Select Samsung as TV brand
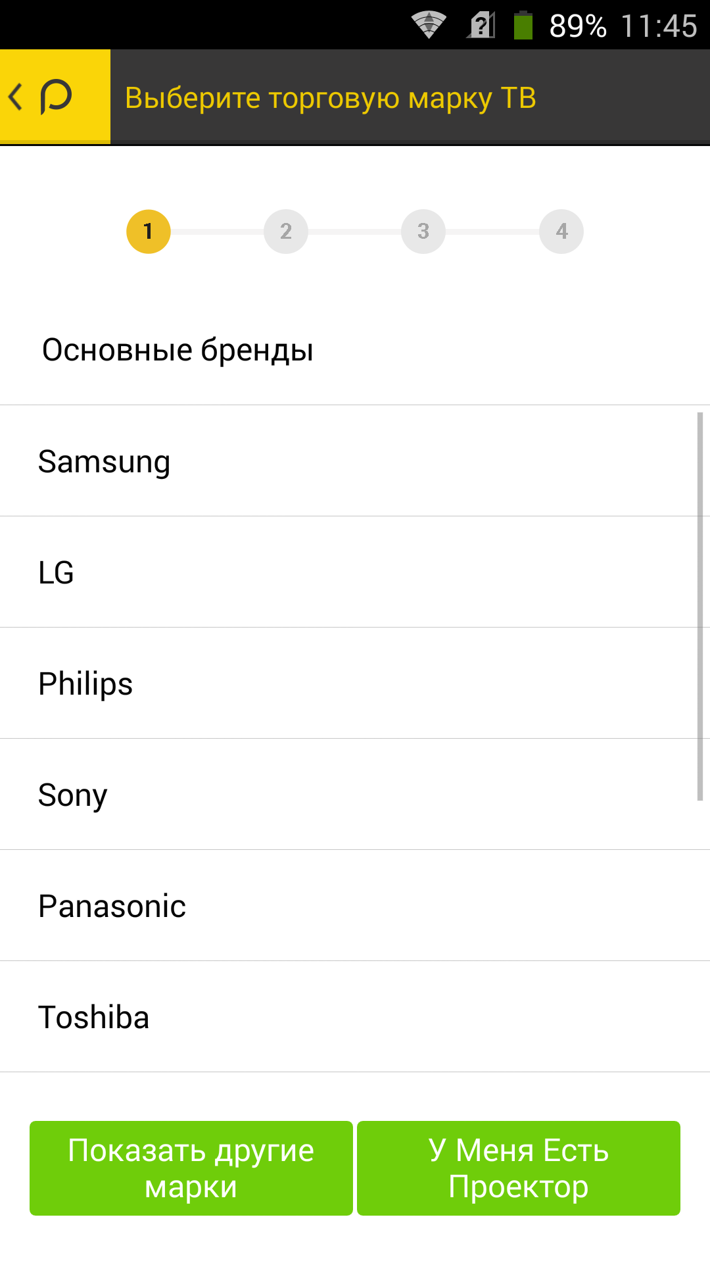 (x=355, y=461)
